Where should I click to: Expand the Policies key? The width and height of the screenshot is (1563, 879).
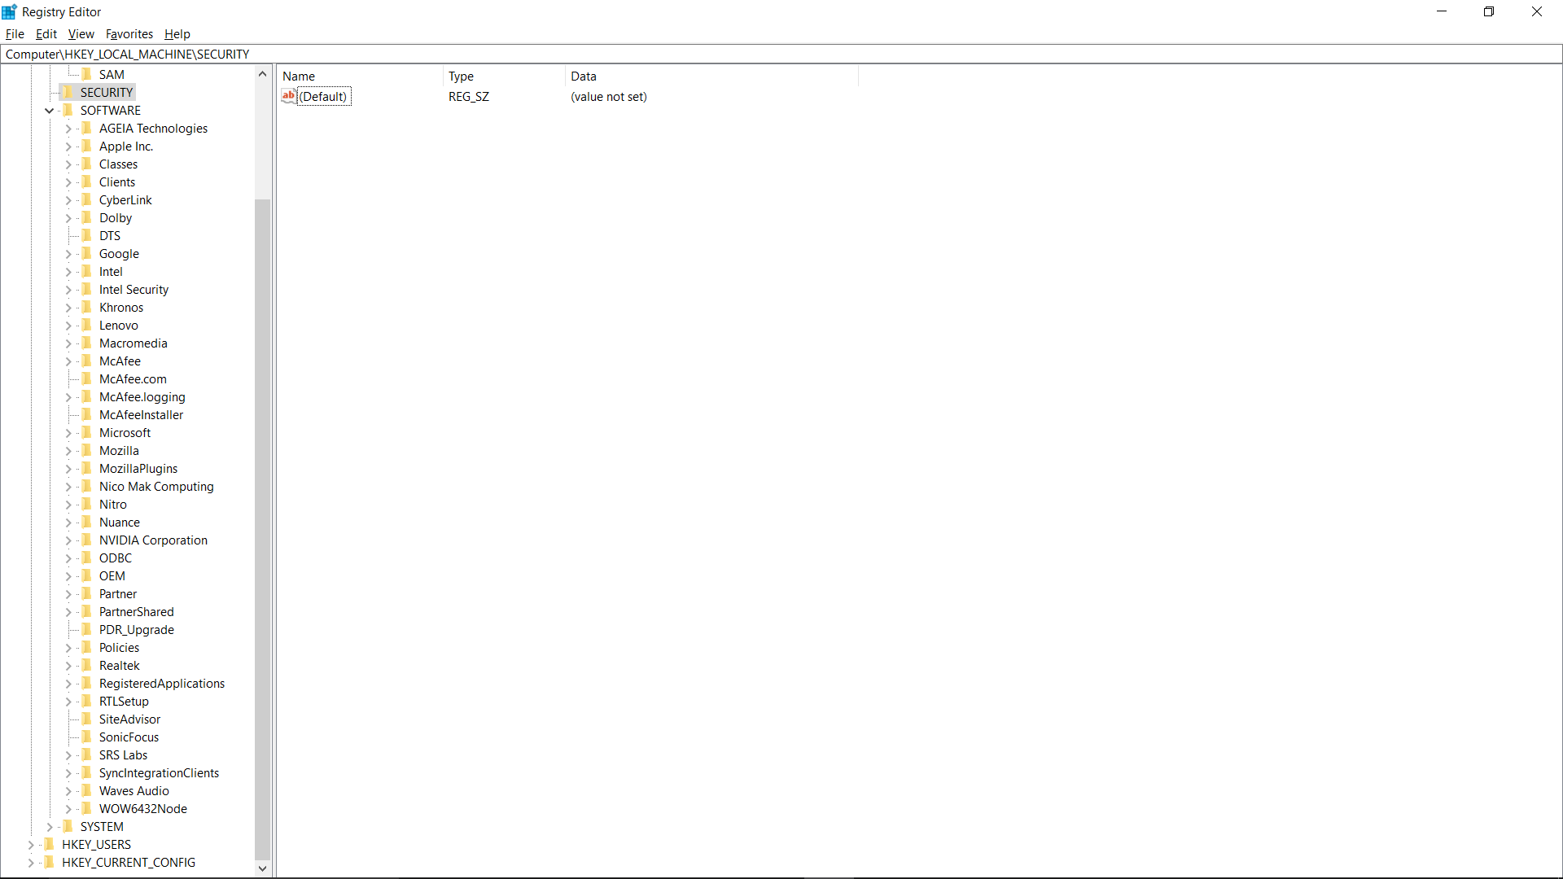68,648
